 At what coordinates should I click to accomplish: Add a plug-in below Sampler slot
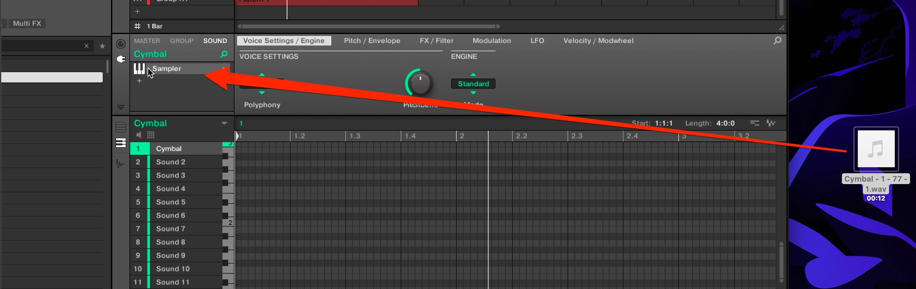139,80
